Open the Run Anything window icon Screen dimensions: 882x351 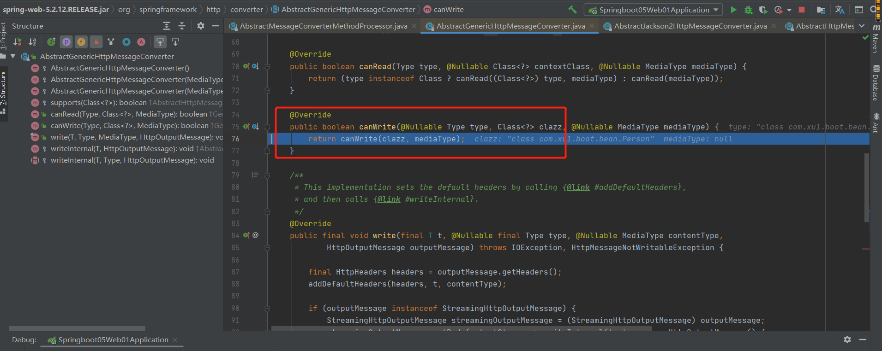pyautogui.click(x=859, y=10)
